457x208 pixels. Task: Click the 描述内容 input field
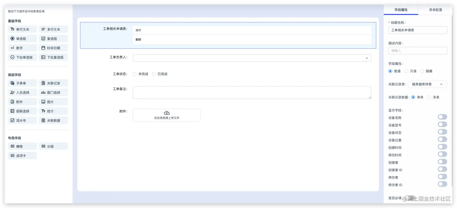click(417, 51)
